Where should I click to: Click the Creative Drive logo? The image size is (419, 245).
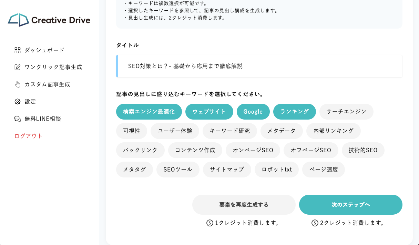click(49, 20)
